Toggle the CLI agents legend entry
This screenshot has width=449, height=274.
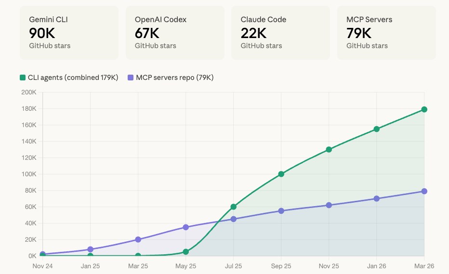tap(69, 78)
